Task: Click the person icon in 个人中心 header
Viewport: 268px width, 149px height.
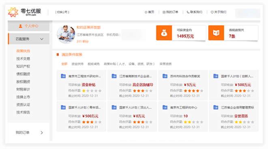Action: point(21,26)
